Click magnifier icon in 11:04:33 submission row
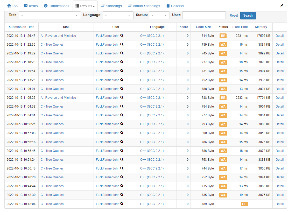 (122, 106)
